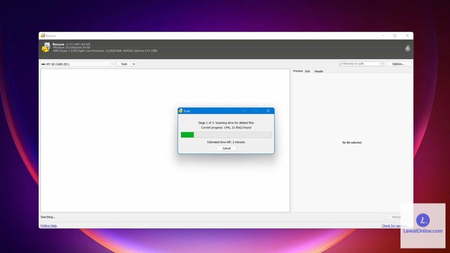Click 'Stage 1 of 3' scanning text
Screen dimensions: 450x253
(226, 123)
